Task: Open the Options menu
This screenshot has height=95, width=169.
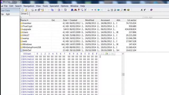Action: (64, 6)
